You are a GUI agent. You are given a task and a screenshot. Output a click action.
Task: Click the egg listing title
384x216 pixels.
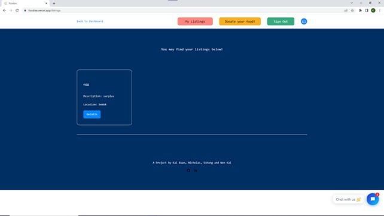[86, 84]
